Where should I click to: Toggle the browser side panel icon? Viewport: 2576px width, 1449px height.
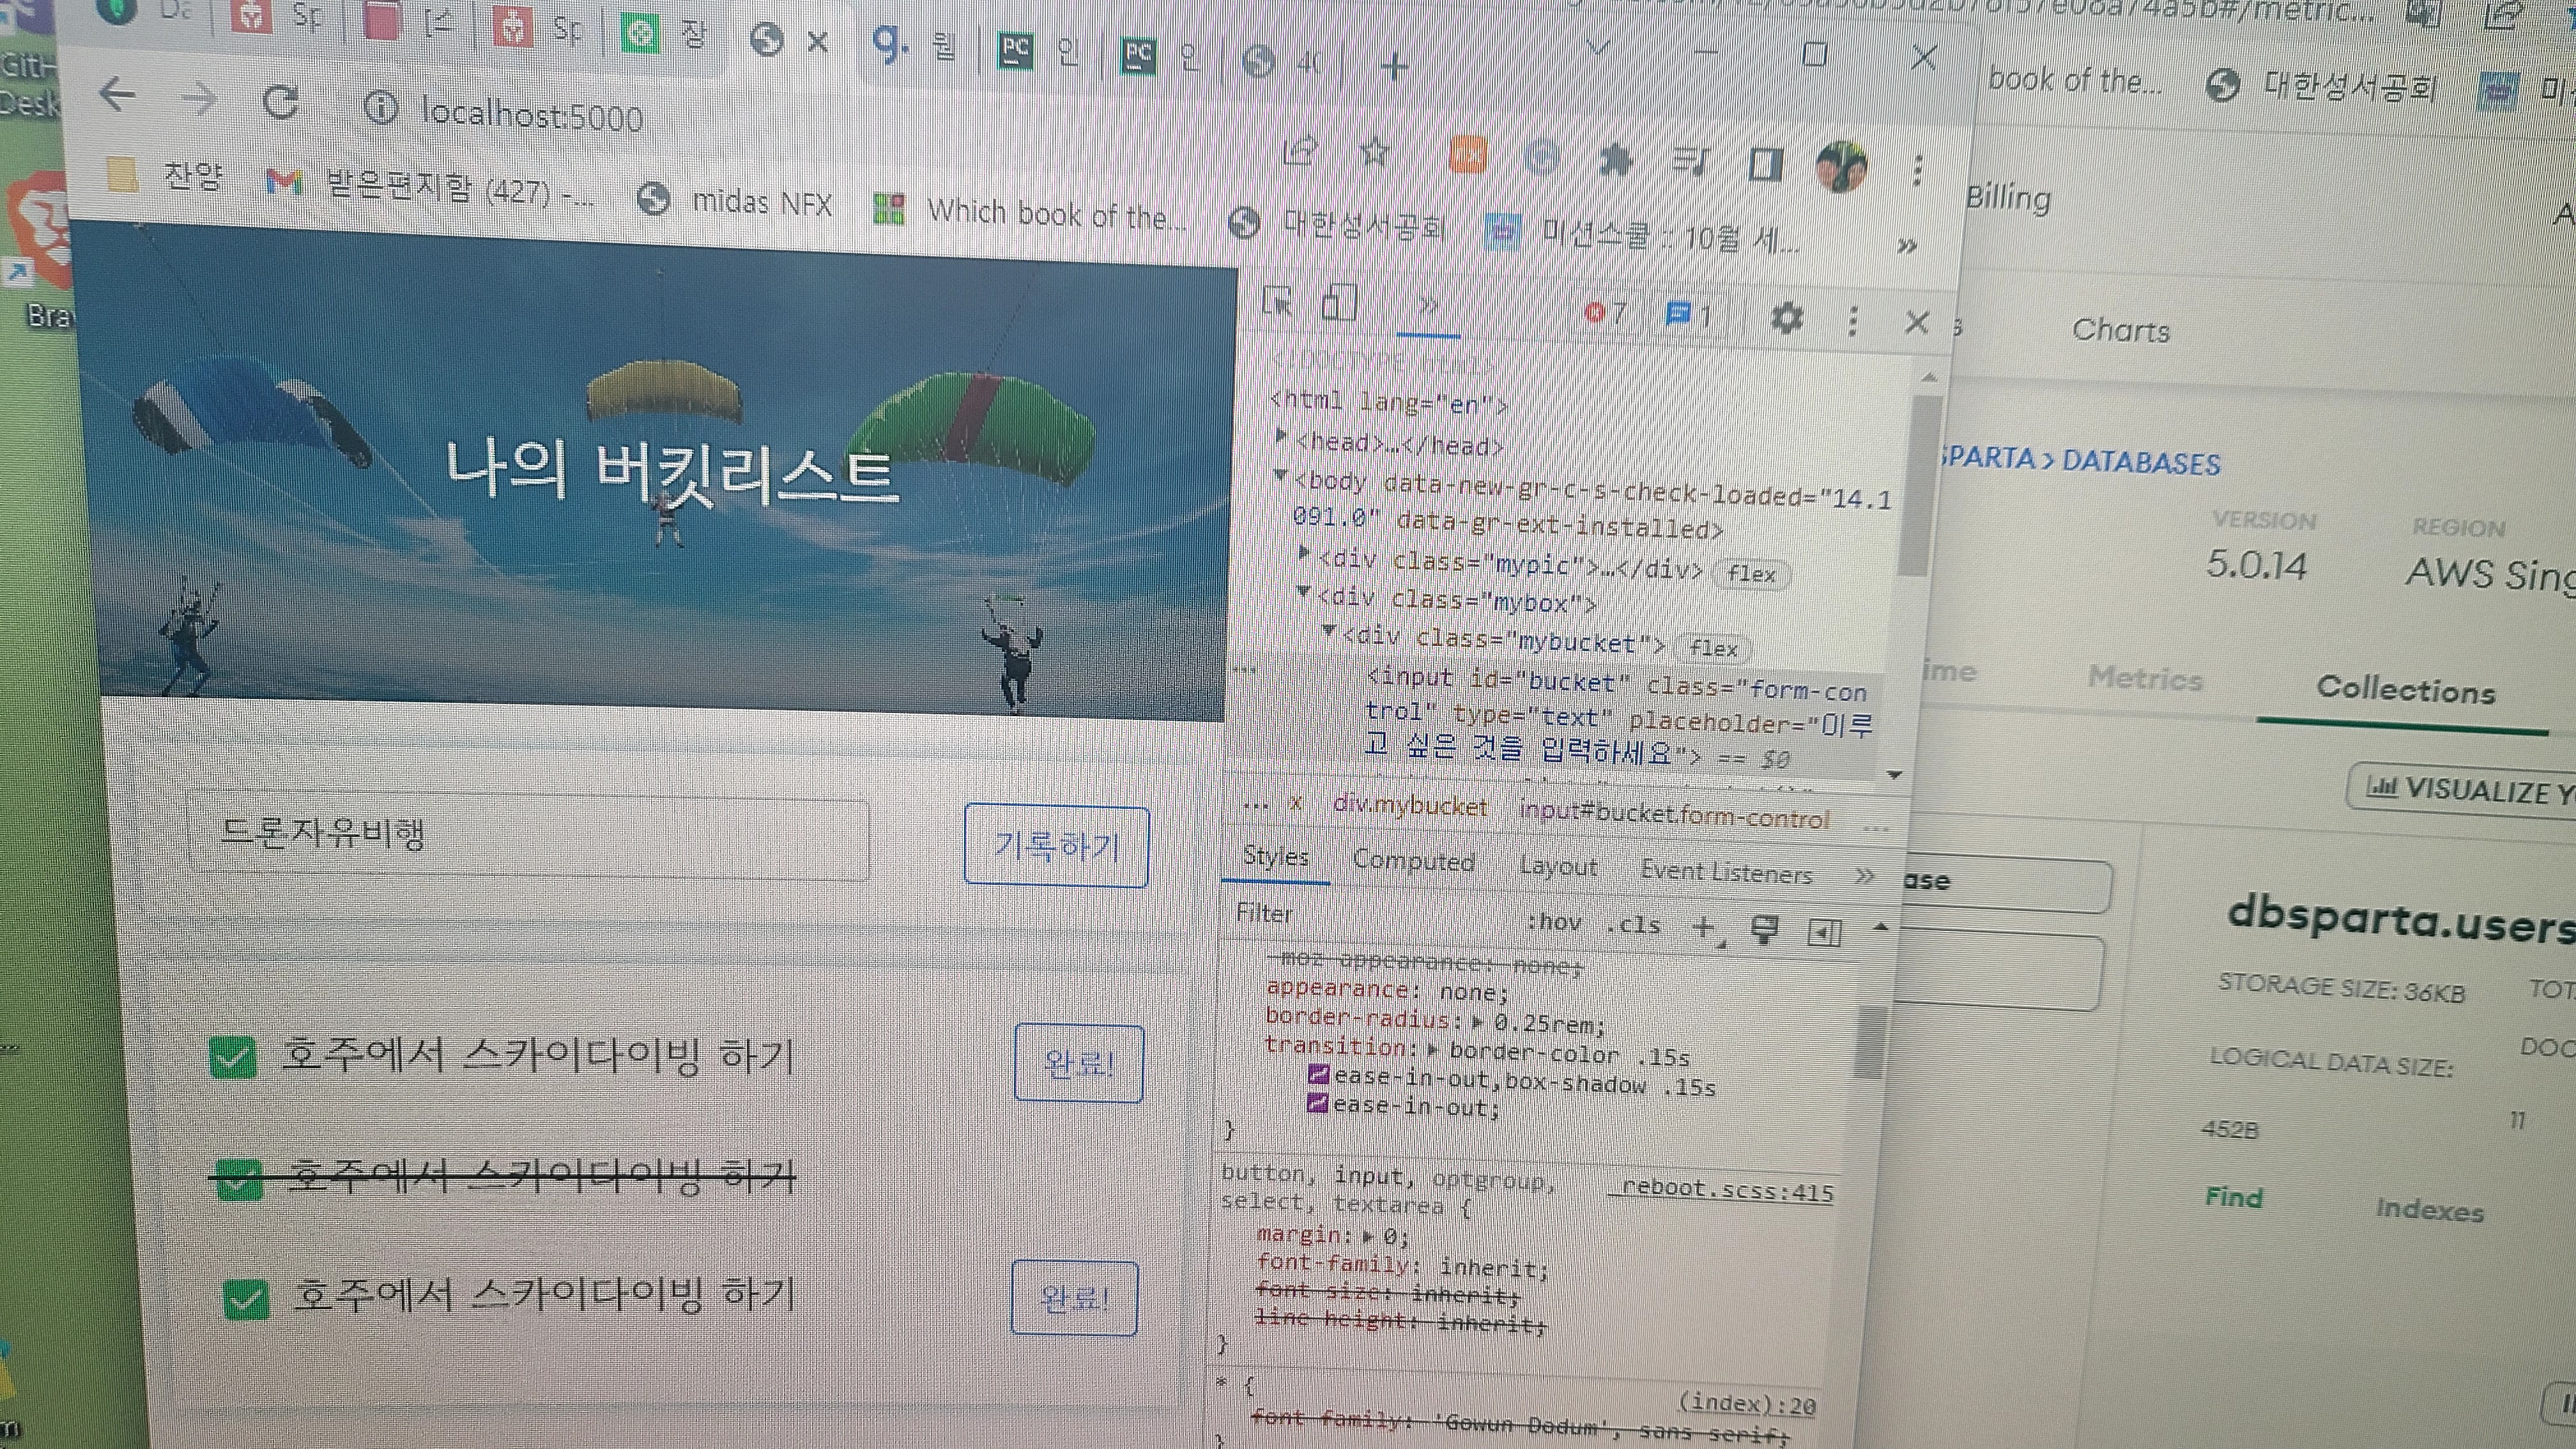click(1765, 164)
